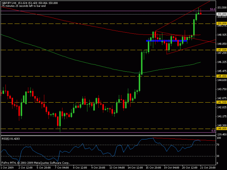Click the 0.0 Fibonacci level label
The height and width of the screenshot is (170, 227).
point(214,131)
